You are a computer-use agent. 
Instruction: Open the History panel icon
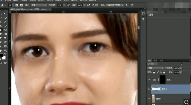click(143, 13)
